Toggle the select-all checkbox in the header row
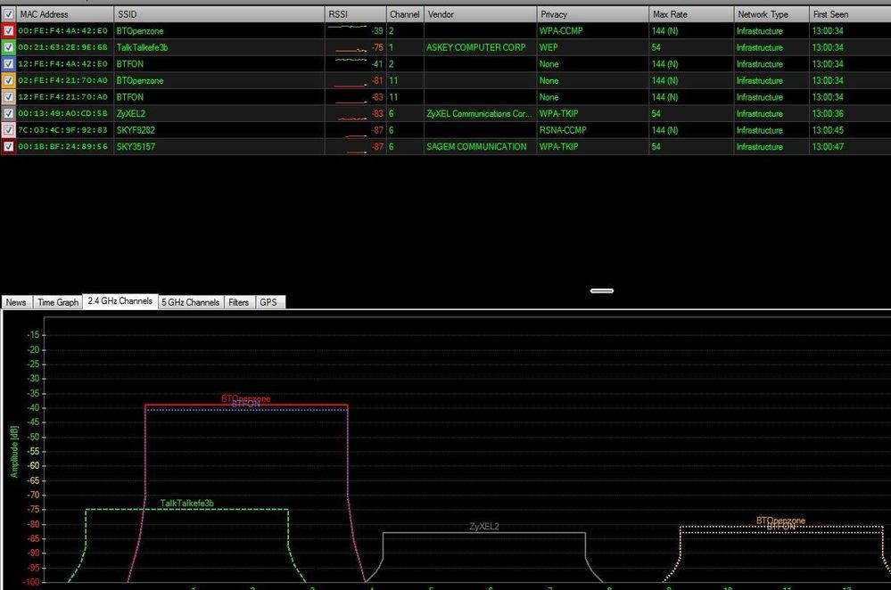The image size is (891, 590). click(9, 13)
